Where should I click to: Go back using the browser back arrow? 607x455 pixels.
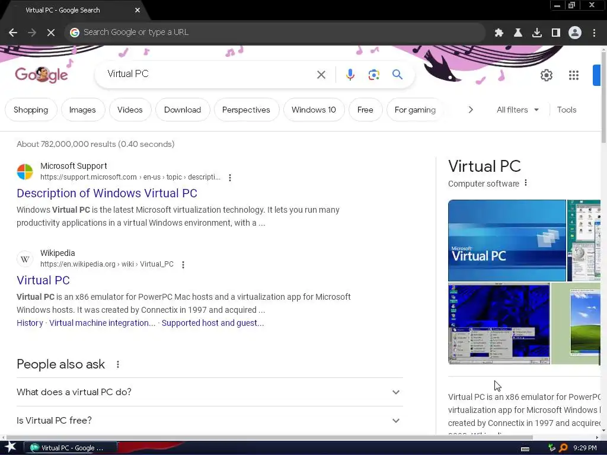pyautogui.click(x=13, y=33)
